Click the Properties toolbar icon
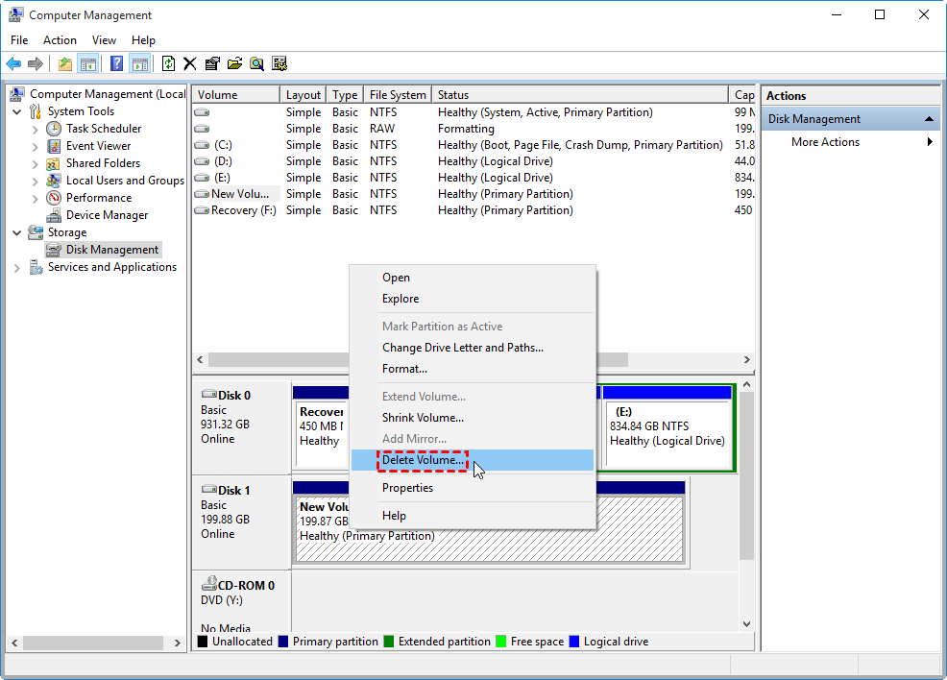Viewport: 947px width, 680px height. [212, 64]
